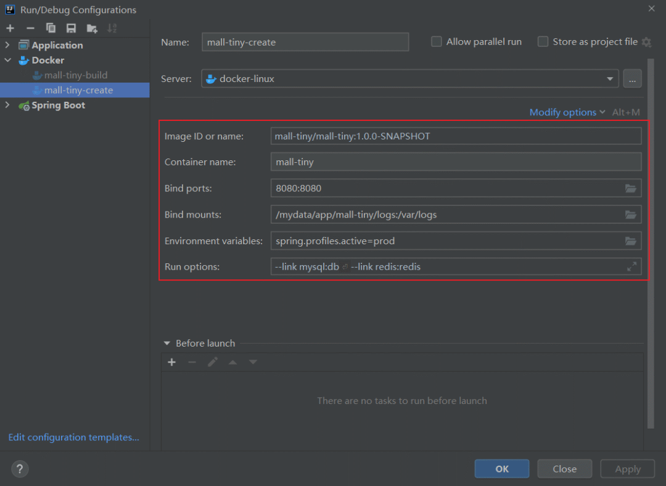Open Modify options dropdown
The width and height of the screenshot is (666, 486).
coord(567,112)
